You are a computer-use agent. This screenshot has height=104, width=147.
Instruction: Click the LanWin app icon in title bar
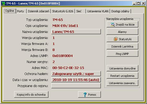(4, 3)
